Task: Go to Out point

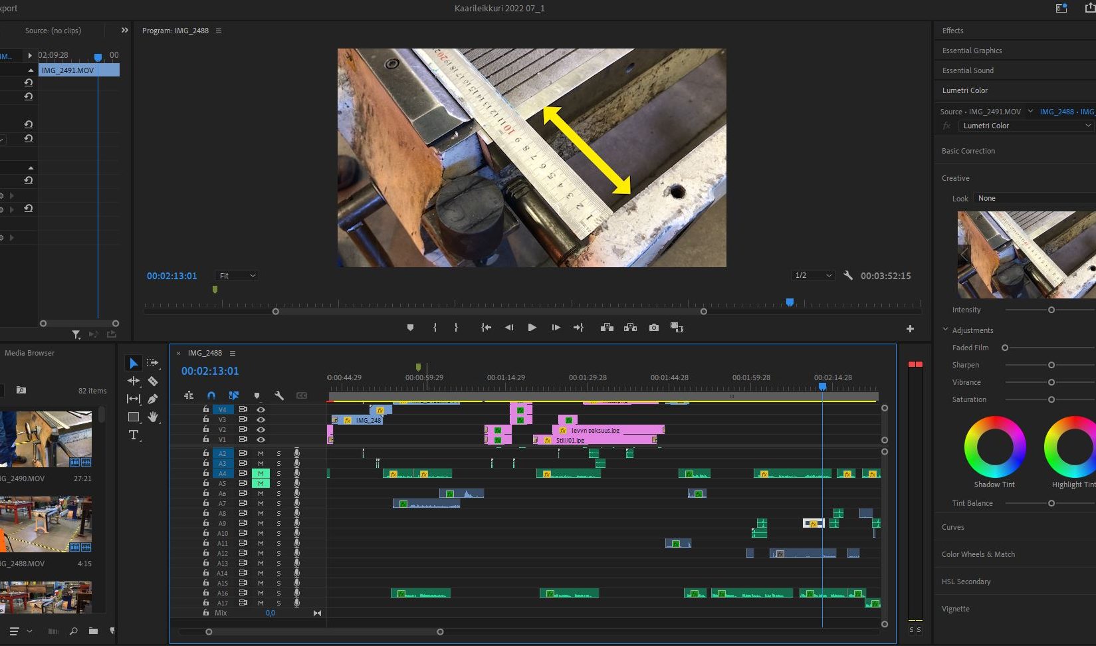Action: 578,328
